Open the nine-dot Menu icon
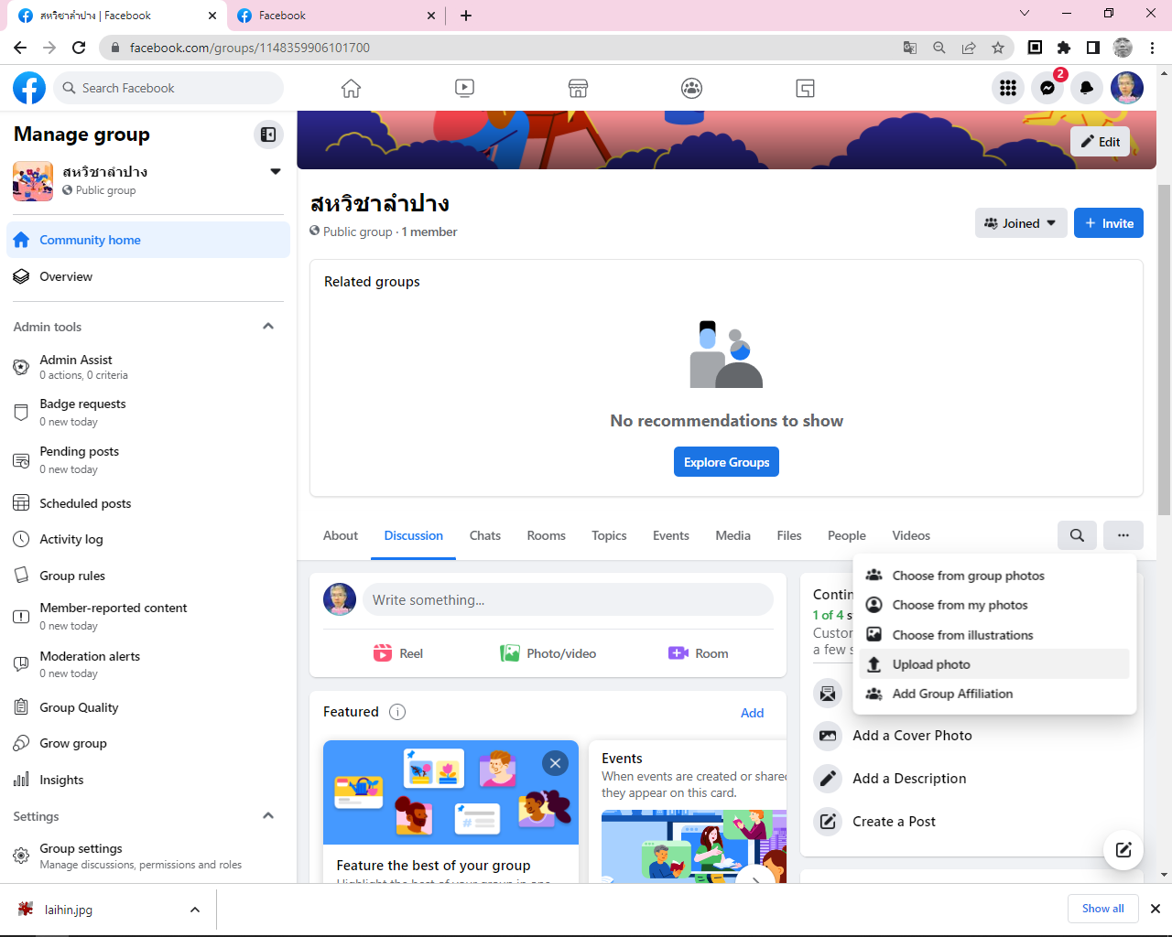Screen dimensions: 1172x937 click(x=1008, y=88)
